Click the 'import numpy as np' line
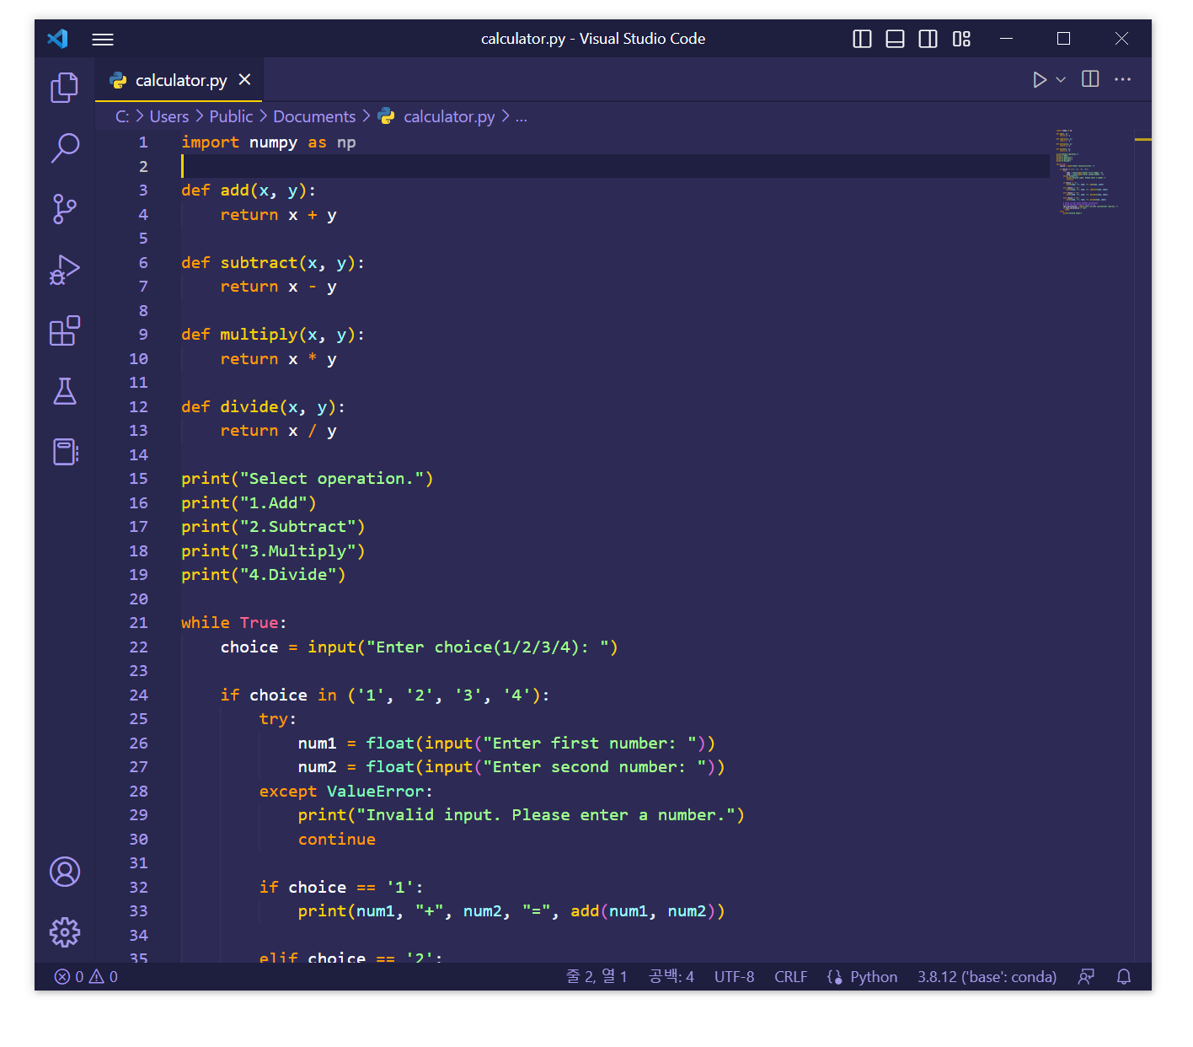The width and height of the screenshot is (1193, 1047). point(268,142)
